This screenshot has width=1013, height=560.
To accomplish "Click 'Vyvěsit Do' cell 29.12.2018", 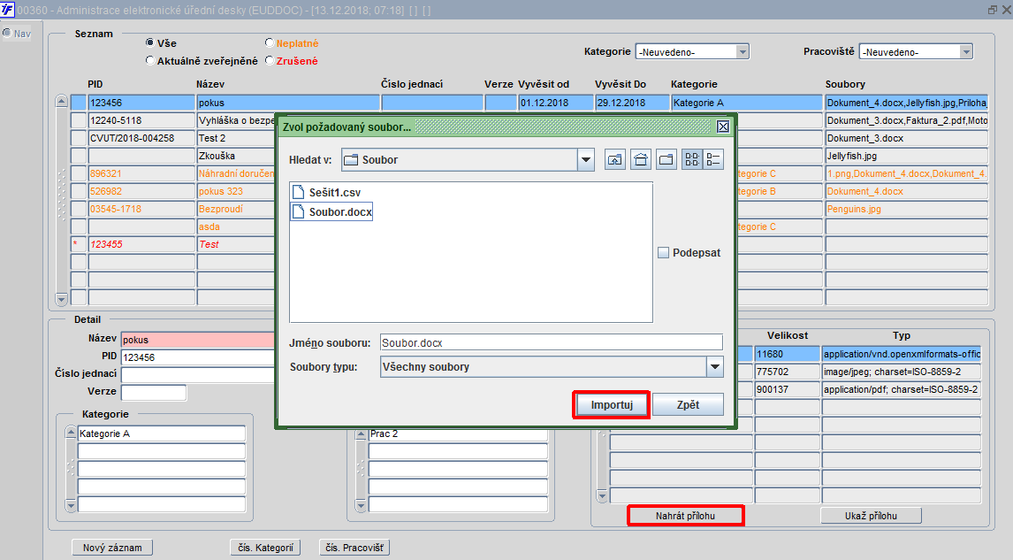I will tap(632, 102).
